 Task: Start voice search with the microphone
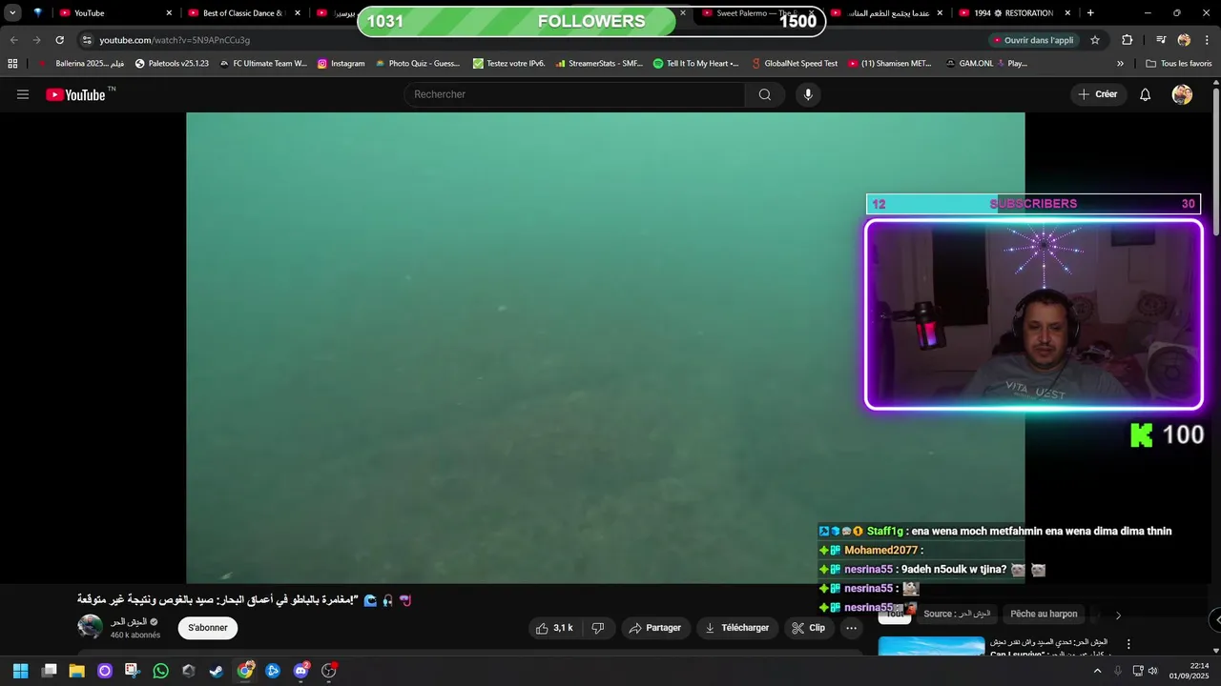click(x=808, y=94)
